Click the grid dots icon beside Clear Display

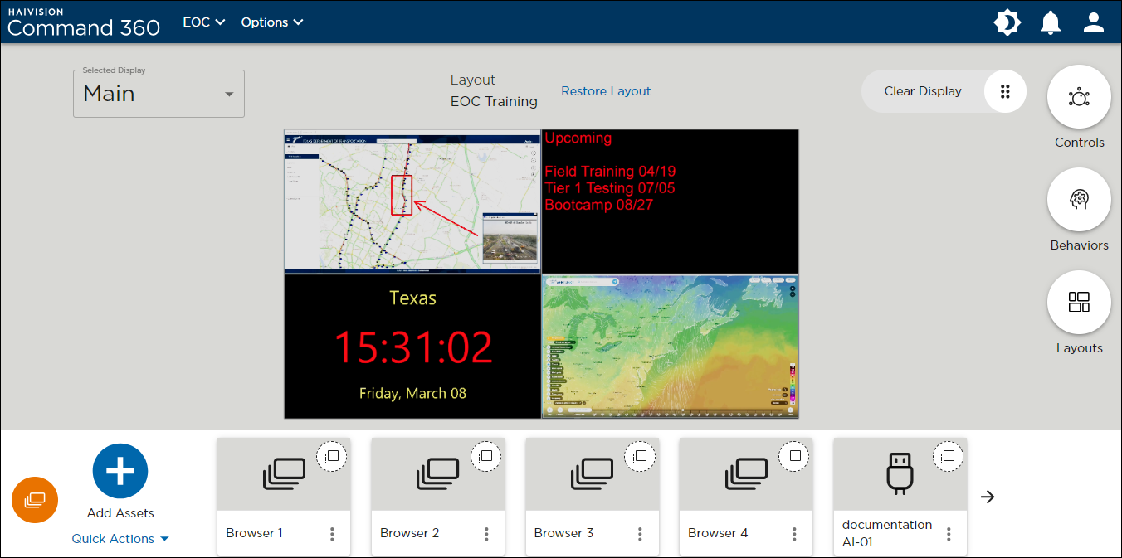coord(1005,91)
